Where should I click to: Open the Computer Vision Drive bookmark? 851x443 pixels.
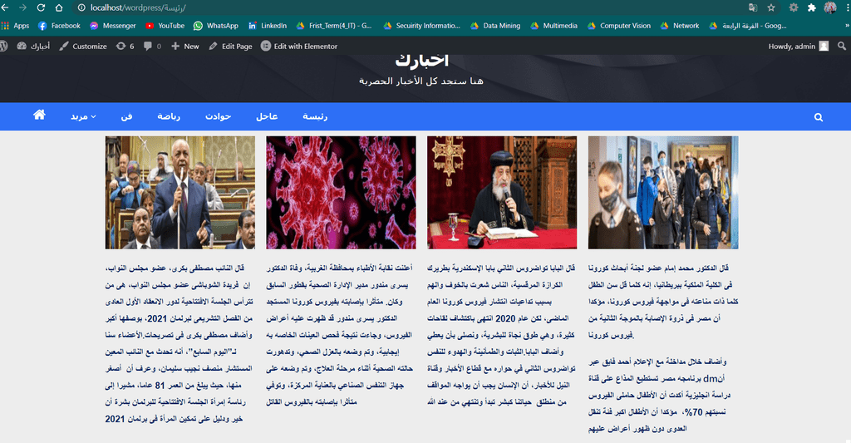click(x=618, y=26)
